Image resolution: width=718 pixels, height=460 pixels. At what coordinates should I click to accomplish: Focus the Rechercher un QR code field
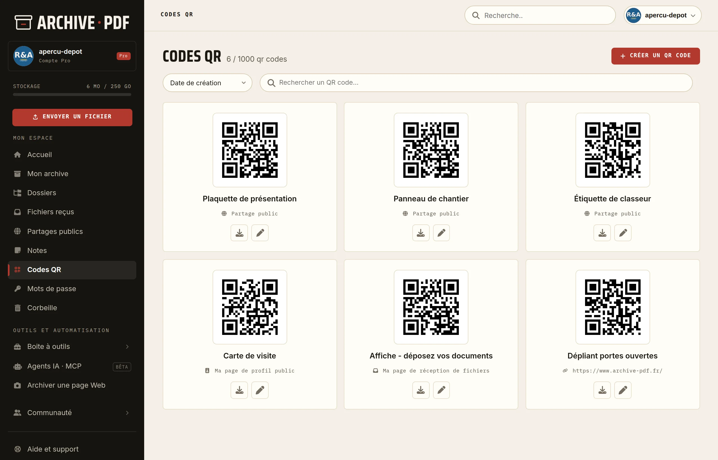[x=476, y=83]
